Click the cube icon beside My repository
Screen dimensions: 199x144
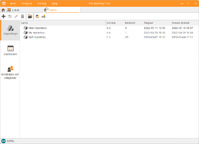pos(25,33)
